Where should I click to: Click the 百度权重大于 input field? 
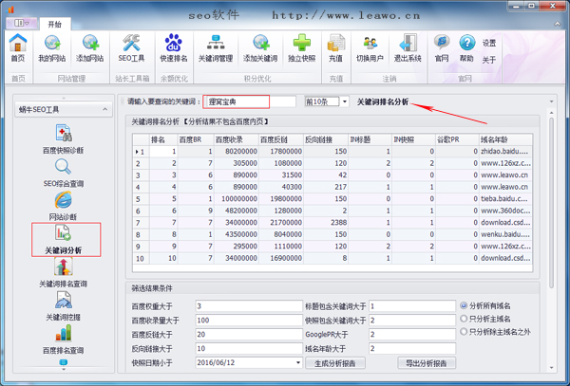click(249, 306)
